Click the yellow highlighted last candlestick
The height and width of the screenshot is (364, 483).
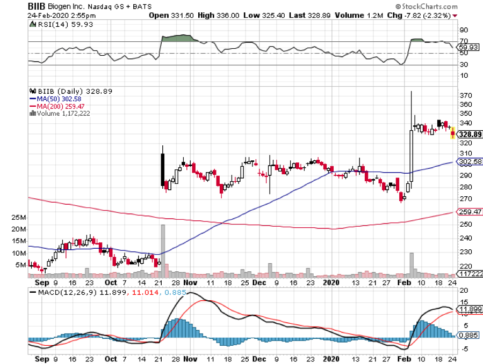(x=453, y=133)
